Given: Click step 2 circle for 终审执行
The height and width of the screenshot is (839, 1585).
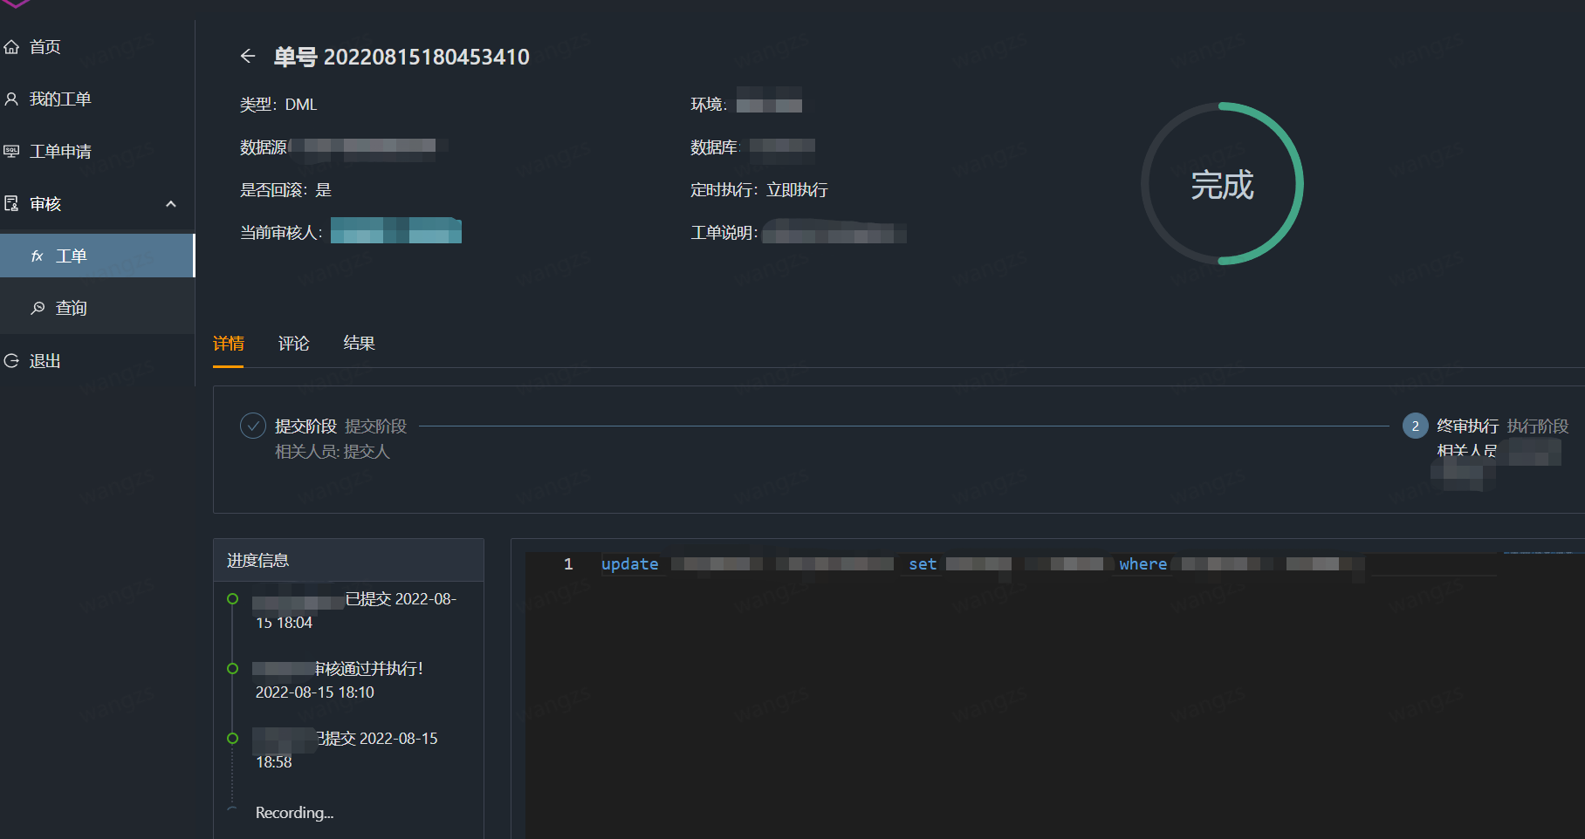Looking at the screenshot, I should click(x=1416, y=426).
